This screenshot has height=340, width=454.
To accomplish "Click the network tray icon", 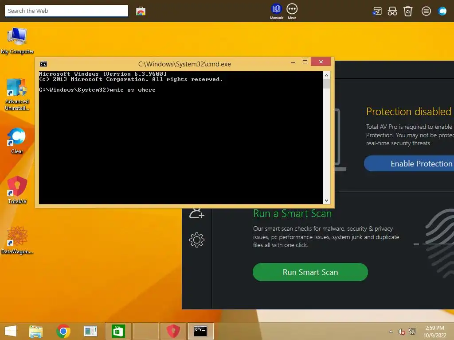I will (412, 332).
